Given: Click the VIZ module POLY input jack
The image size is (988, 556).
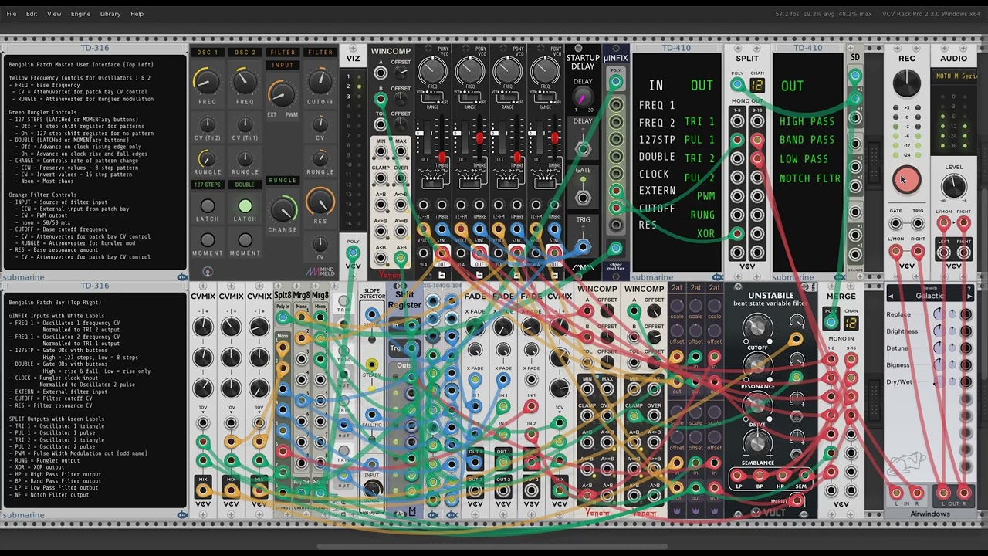Looking at the screenshot, I should pyautogui.click(x=353, y=253).
